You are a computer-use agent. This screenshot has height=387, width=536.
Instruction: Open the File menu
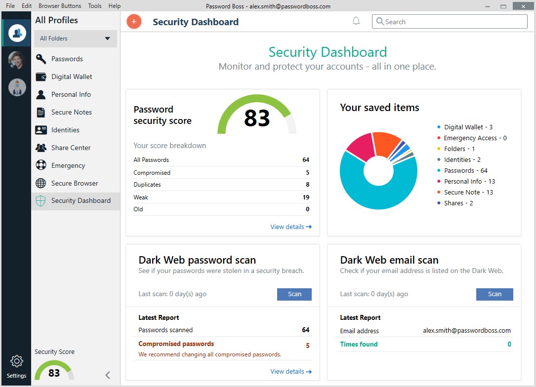tap(10, 6)
